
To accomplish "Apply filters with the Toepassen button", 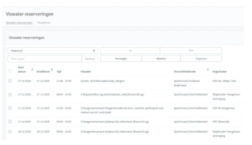I will [201, 59].
